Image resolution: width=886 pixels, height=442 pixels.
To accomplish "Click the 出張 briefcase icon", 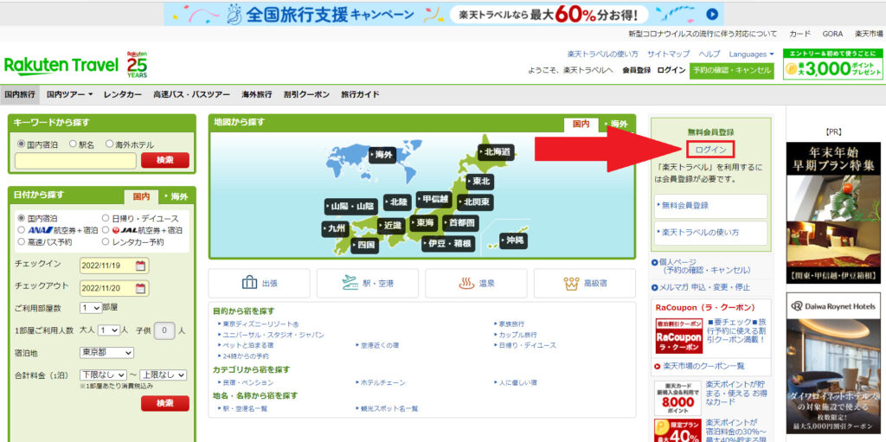I will point(249,283).
